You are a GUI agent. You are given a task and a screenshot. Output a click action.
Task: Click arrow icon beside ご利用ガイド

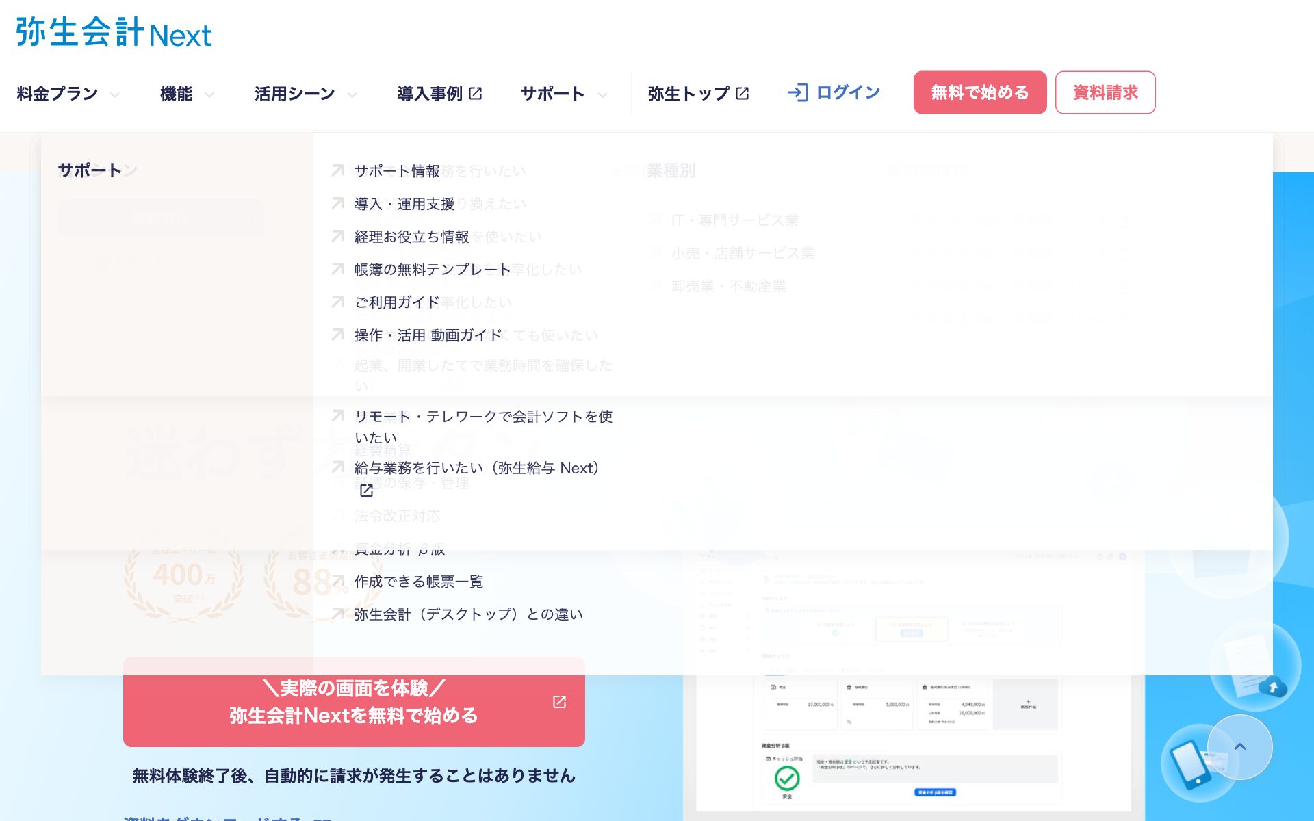tap(337, 302)
